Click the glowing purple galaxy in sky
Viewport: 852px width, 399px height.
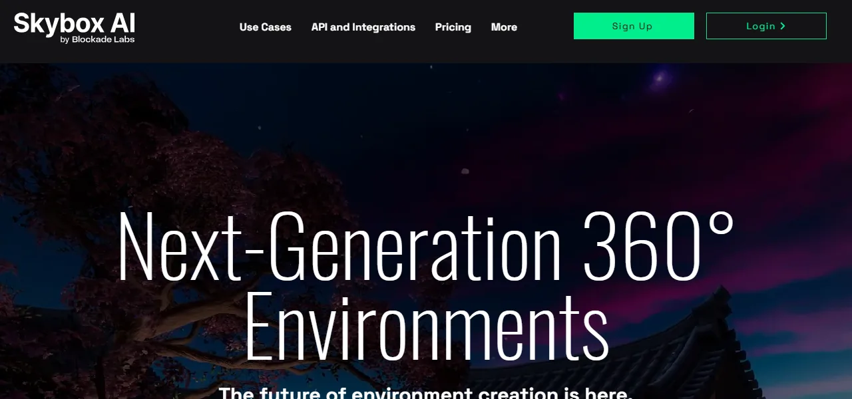(x=660, y=78)
